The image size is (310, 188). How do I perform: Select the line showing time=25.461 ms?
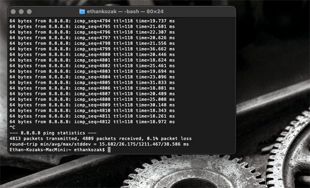92,66
